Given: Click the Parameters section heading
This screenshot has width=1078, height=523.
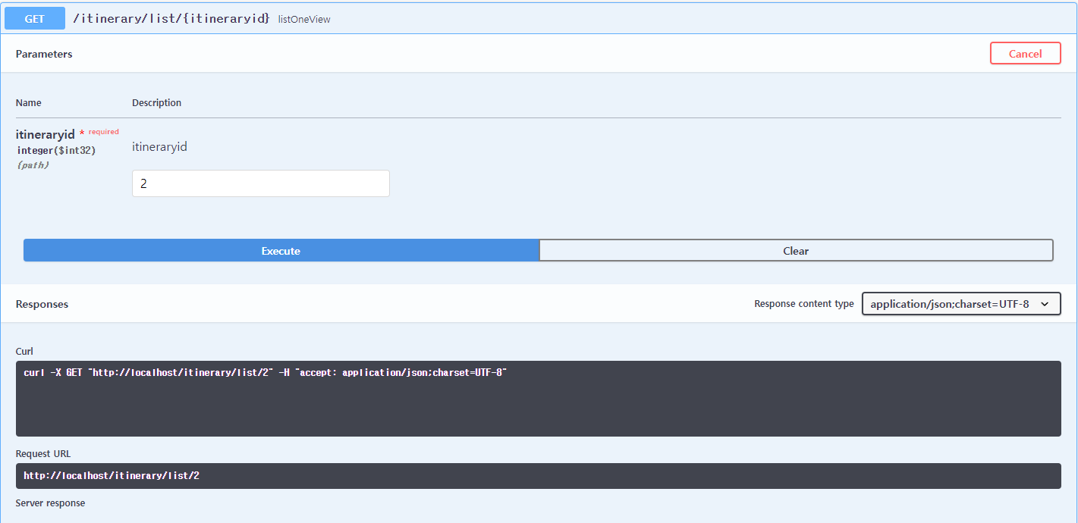Looking at the screenshot, I should tap(43, 53).
